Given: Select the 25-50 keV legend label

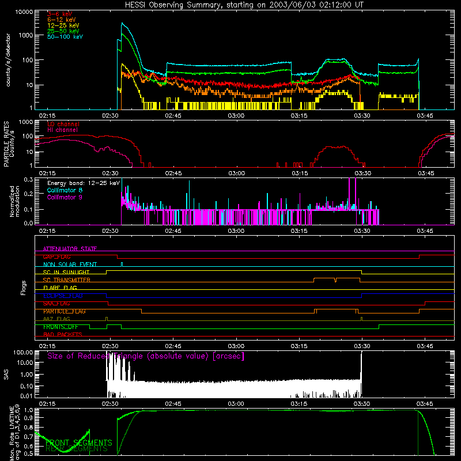Looking at the screenshot, I should click(63, 31).
